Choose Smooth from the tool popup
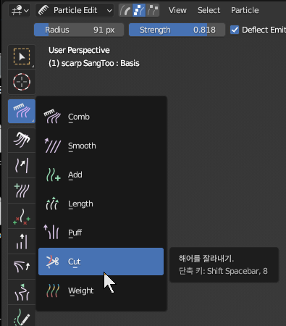The width and height of the screenshot is (286, 326). click(x=101, y=146)
